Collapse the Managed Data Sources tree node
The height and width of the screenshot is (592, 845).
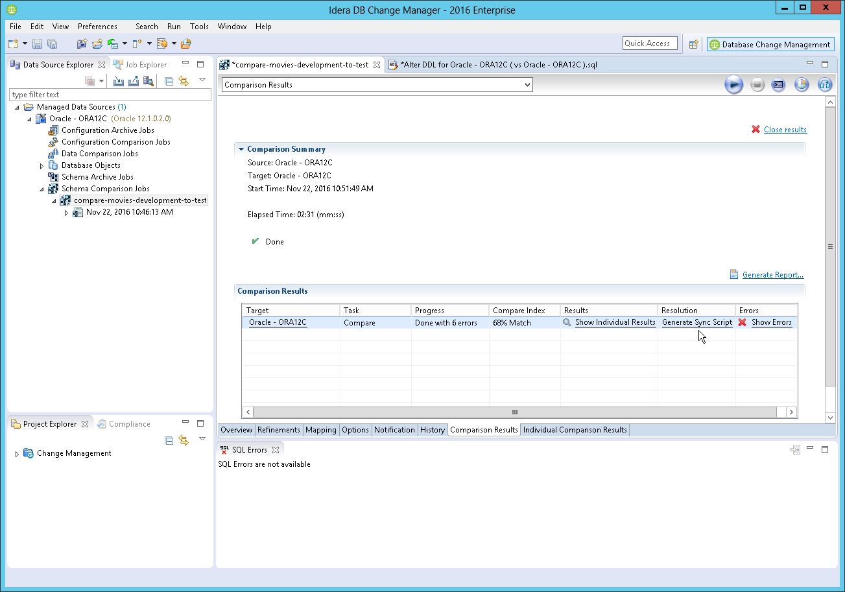18,107
